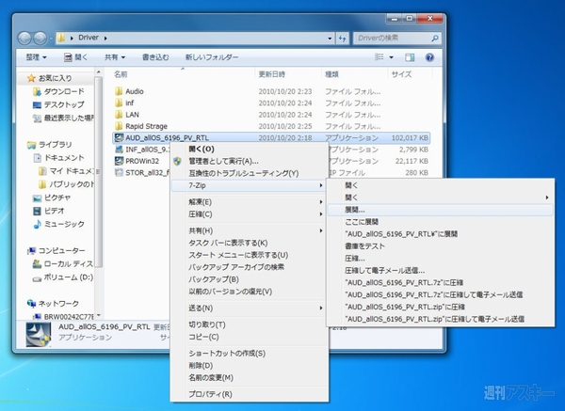Image resolution: width=565 pixels, height=411 pixels.
Task: Open the help question mark icon
Action: pos(429,57)
